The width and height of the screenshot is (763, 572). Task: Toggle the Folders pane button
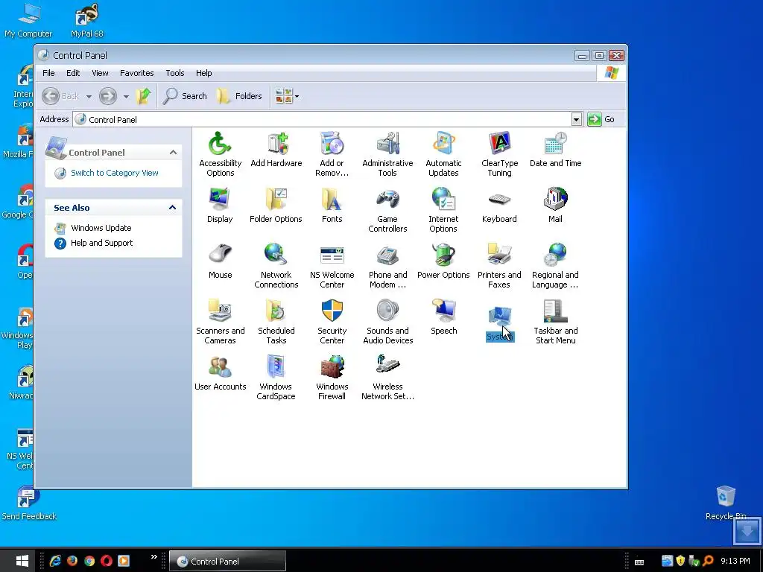[x=240, y=96]
